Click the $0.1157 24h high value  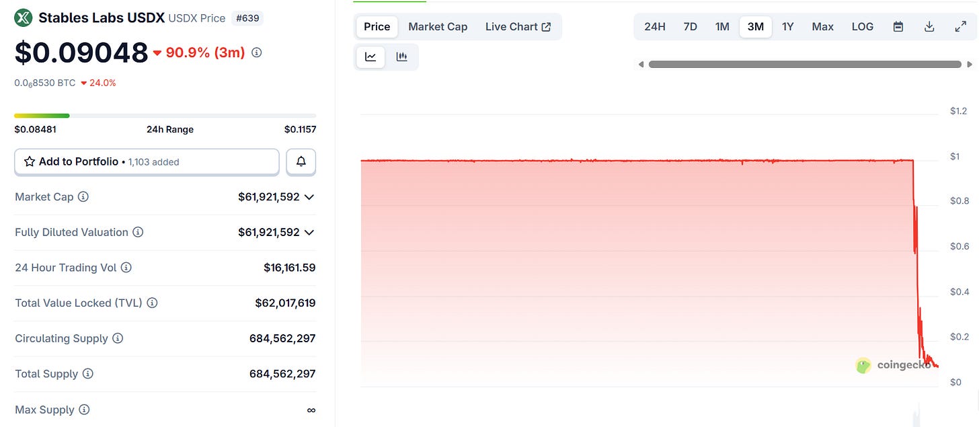tap(300, 129)
